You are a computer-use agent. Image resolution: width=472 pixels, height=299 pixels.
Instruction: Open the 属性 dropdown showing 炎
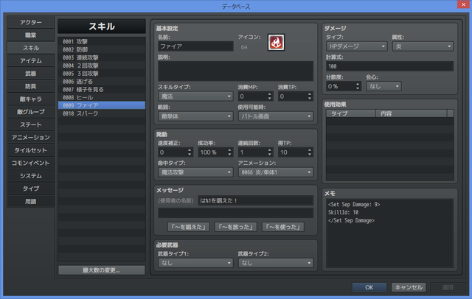tap(423, 46)
